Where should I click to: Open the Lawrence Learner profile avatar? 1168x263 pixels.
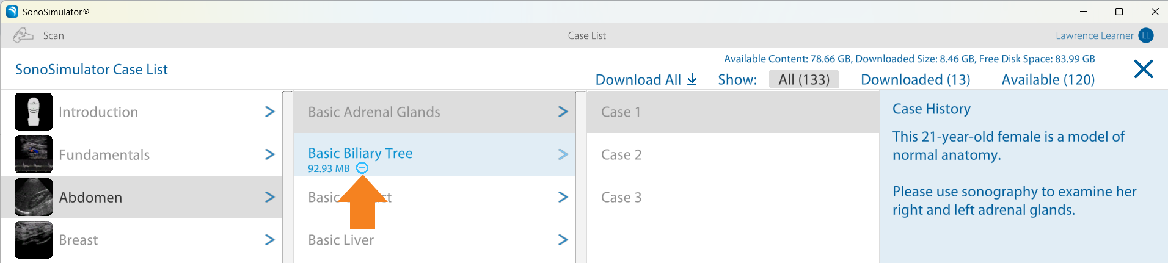click(1146, 35)
